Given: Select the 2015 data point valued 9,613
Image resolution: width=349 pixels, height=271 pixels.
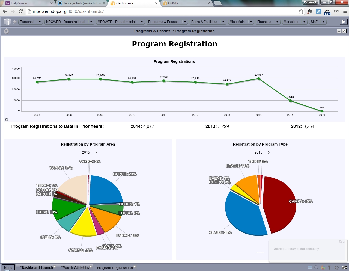Looking at the screenshot, I should [290, 101].
